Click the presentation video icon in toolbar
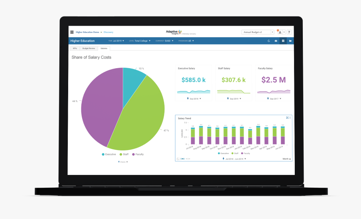 pos(290,41)
